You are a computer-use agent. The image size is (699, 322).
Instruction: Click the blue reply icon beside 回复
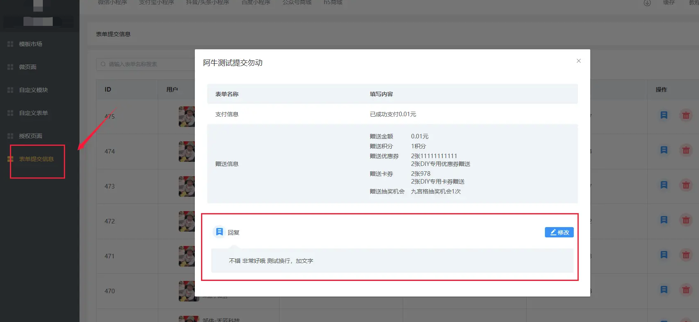pos(220,232)
